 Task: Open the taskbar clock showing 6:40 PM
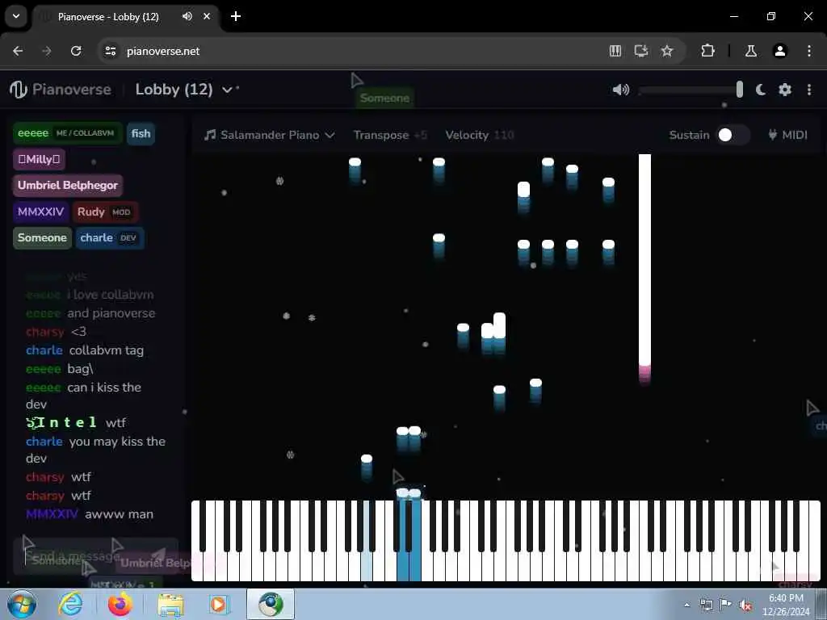[x=786, y=605]
